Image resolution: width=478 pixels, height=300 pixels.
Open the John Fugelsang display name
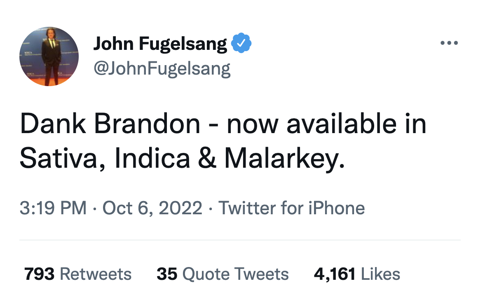pos(160,44)
